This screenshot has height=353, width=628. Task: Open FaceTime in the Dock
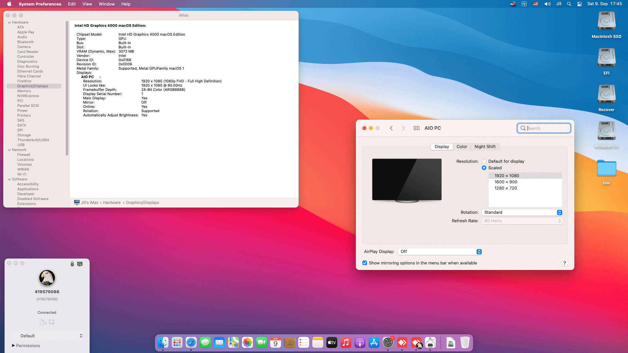(x=261, y=343)
